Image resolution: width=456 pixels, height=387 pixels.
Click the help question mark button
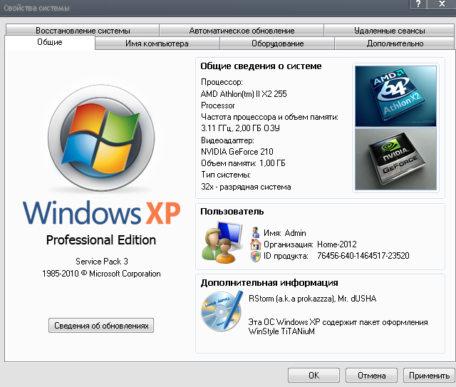418,4
